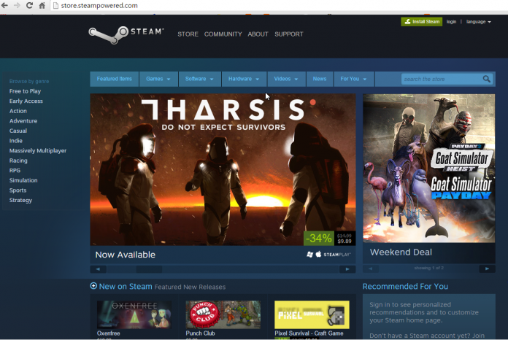
Task: Browse Early Access genre
Action: point(26,101)
